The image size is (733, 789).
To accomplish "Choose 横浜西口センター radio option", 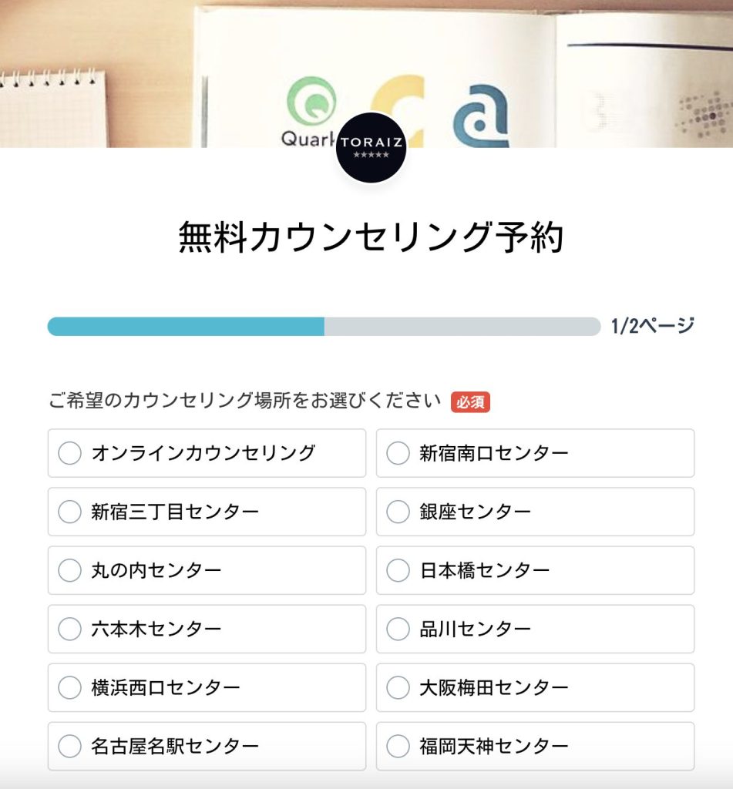I will pos(69,687).
